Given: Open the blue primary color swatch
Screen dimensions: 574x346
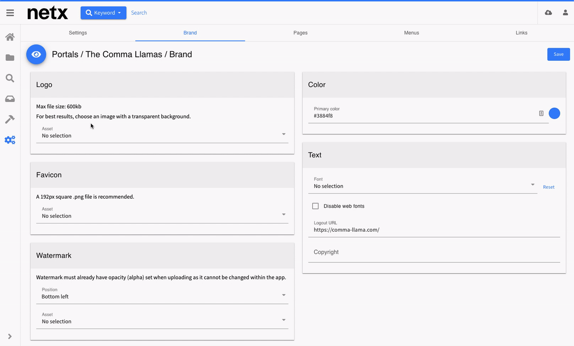Looking at the screenshot, I should [554, 113].
